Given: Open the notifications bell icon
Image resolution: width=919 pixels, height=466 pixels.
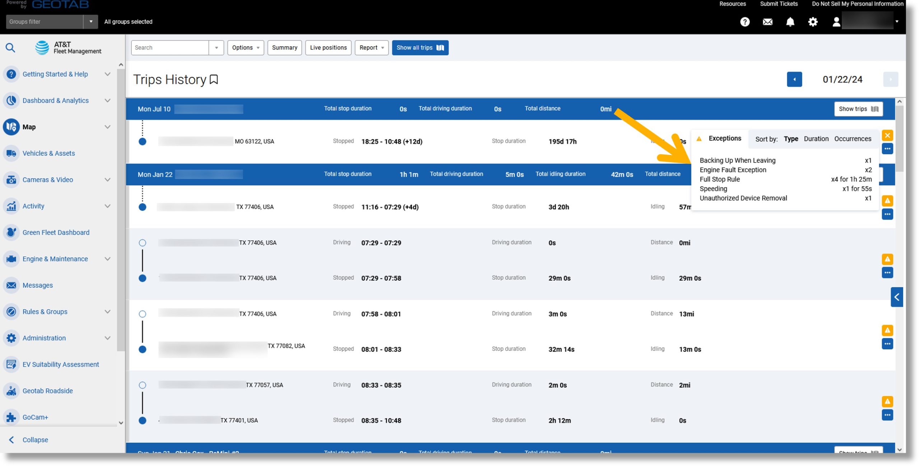Looking at the screenshot, I should (x=790, y=22).
